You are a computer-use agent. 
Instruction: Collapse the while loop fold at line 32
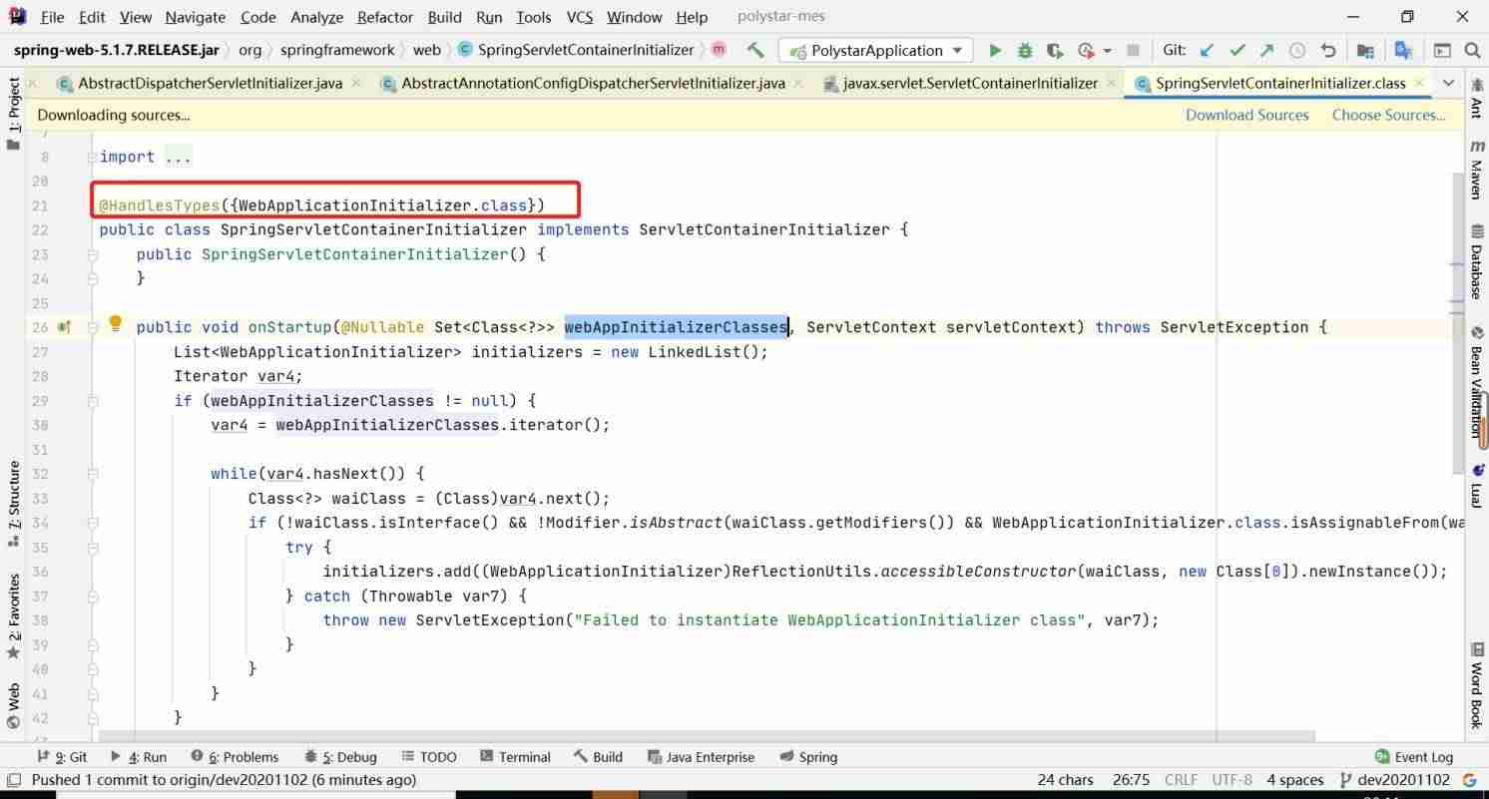point(93,474)
